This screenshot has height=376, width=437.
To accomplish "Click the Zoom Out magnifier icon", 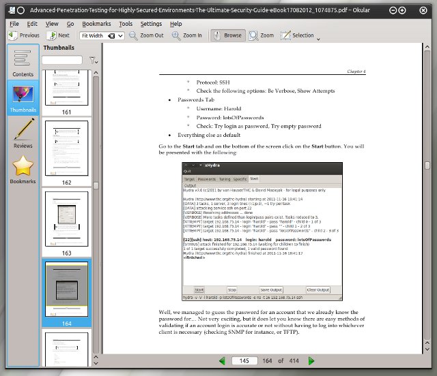I will coord(146,35).
